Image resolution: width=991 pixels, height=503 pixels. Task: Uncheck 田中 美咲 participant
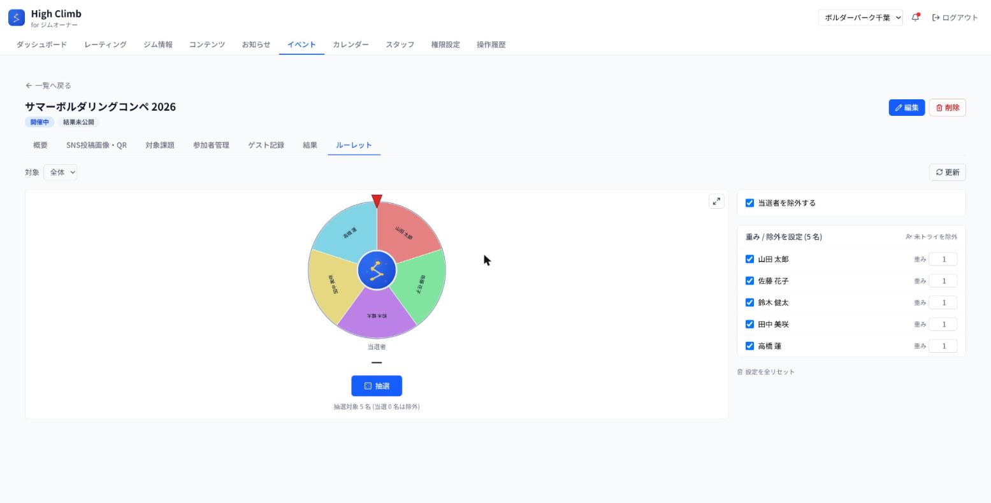[x=749, y=324]
